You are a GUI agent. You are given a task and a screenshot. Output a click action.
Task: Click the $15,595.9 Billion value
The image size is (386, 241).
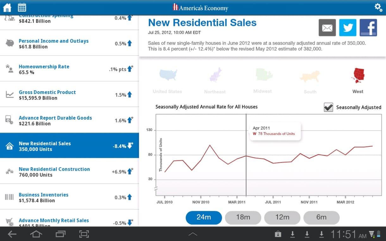pos(38,98)
